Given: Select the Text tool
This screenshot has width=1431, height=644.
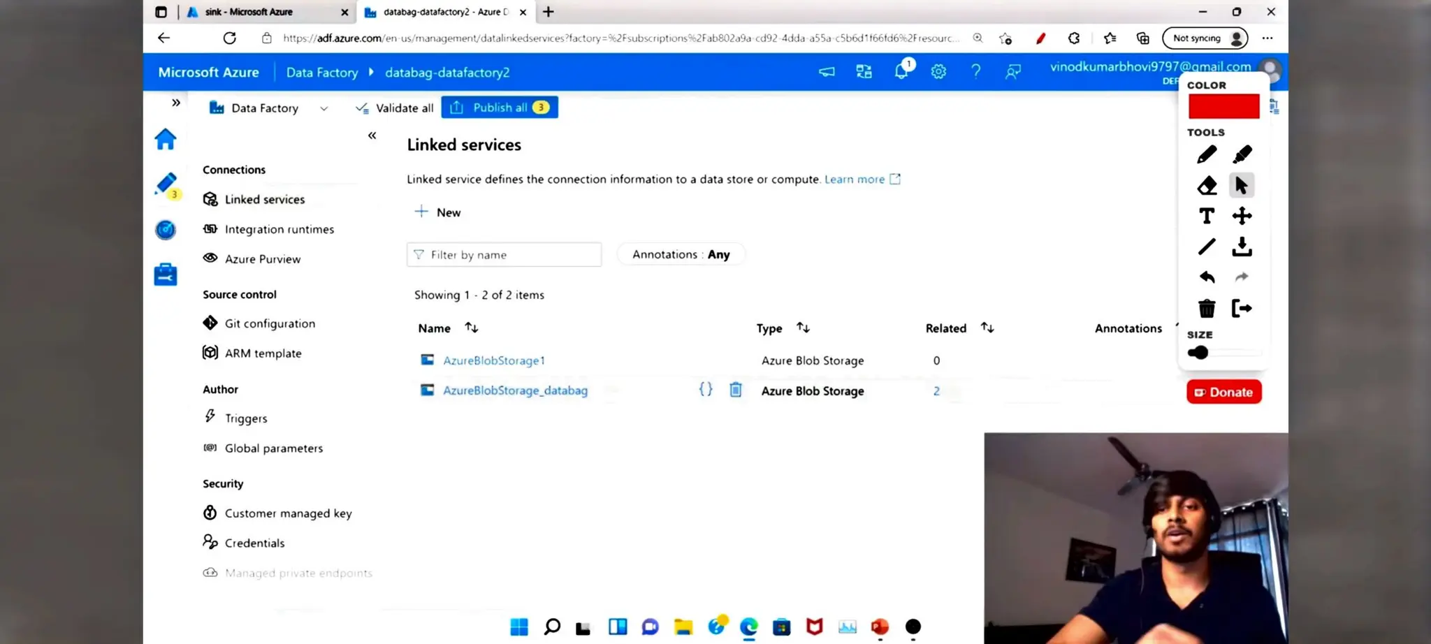Looking at the screenshot, I should 1207,216.
